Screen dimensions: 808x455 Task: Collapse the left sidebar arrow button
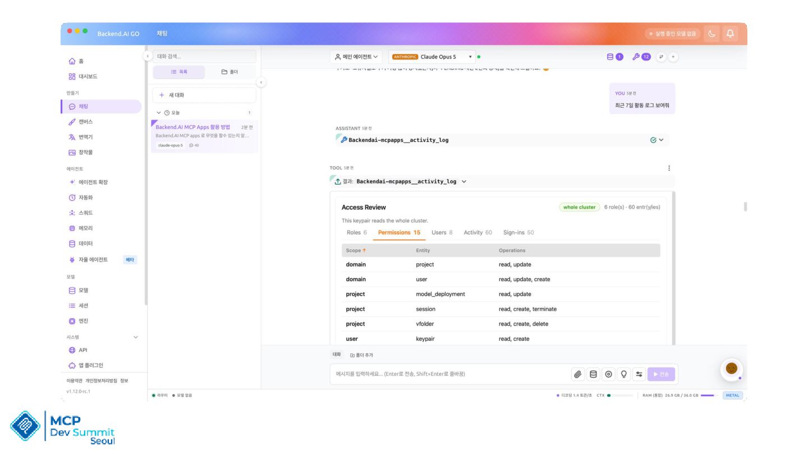[148, 56]
